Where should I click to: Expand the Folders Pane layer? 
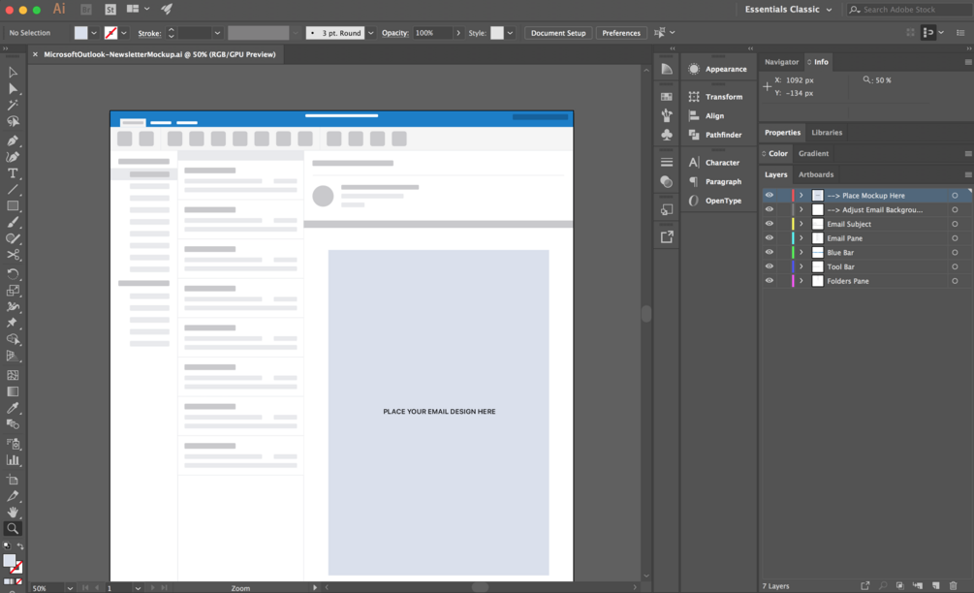pos(801,281)
